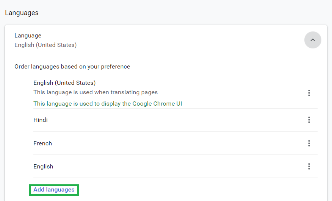Open the three-dot menu for French
332x201 pixels.
(309, 143)
